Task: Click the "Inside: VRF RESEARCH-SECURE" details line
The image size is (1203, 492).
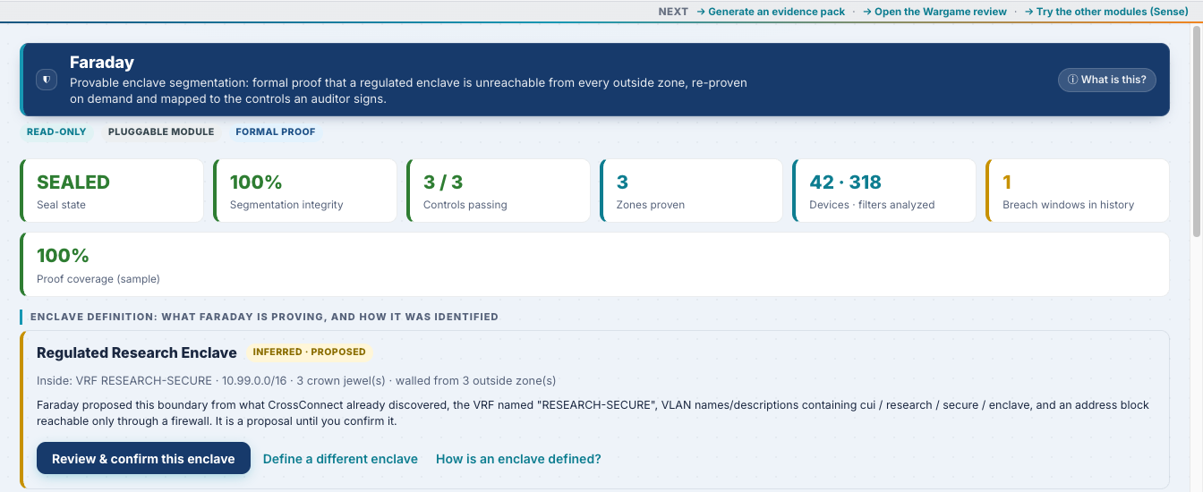Action: [296, 380]
